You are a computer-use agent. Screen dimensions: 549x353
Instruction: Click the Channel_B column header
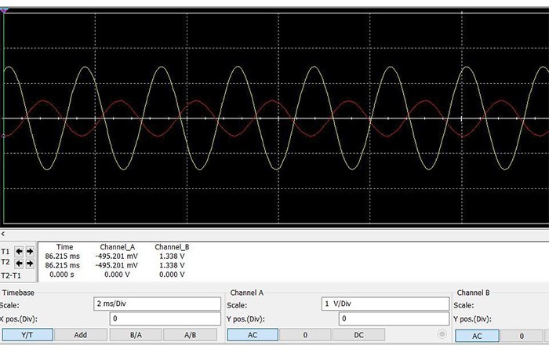(172, 247)
